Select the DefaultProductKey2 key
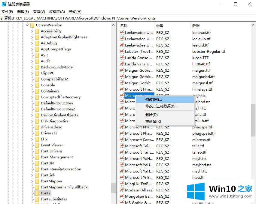256x204 pixels. 58,109
